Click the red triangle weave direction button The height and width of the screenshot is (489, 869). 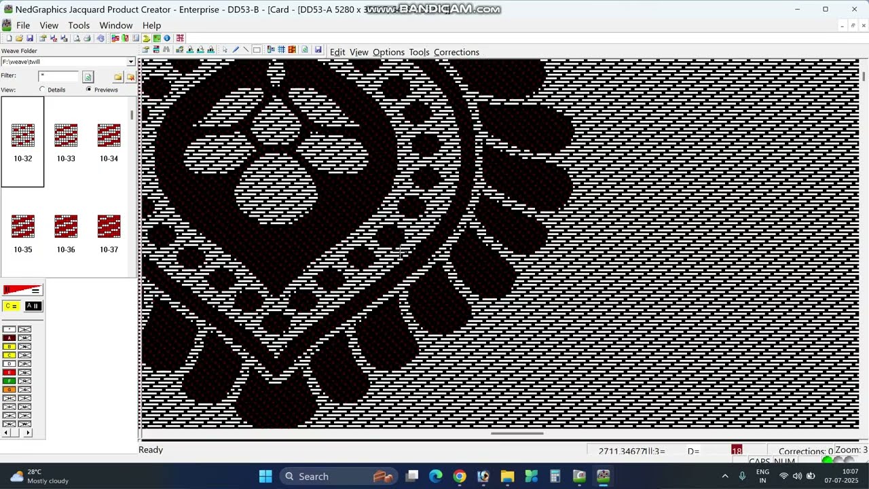(x=22, y=290)
